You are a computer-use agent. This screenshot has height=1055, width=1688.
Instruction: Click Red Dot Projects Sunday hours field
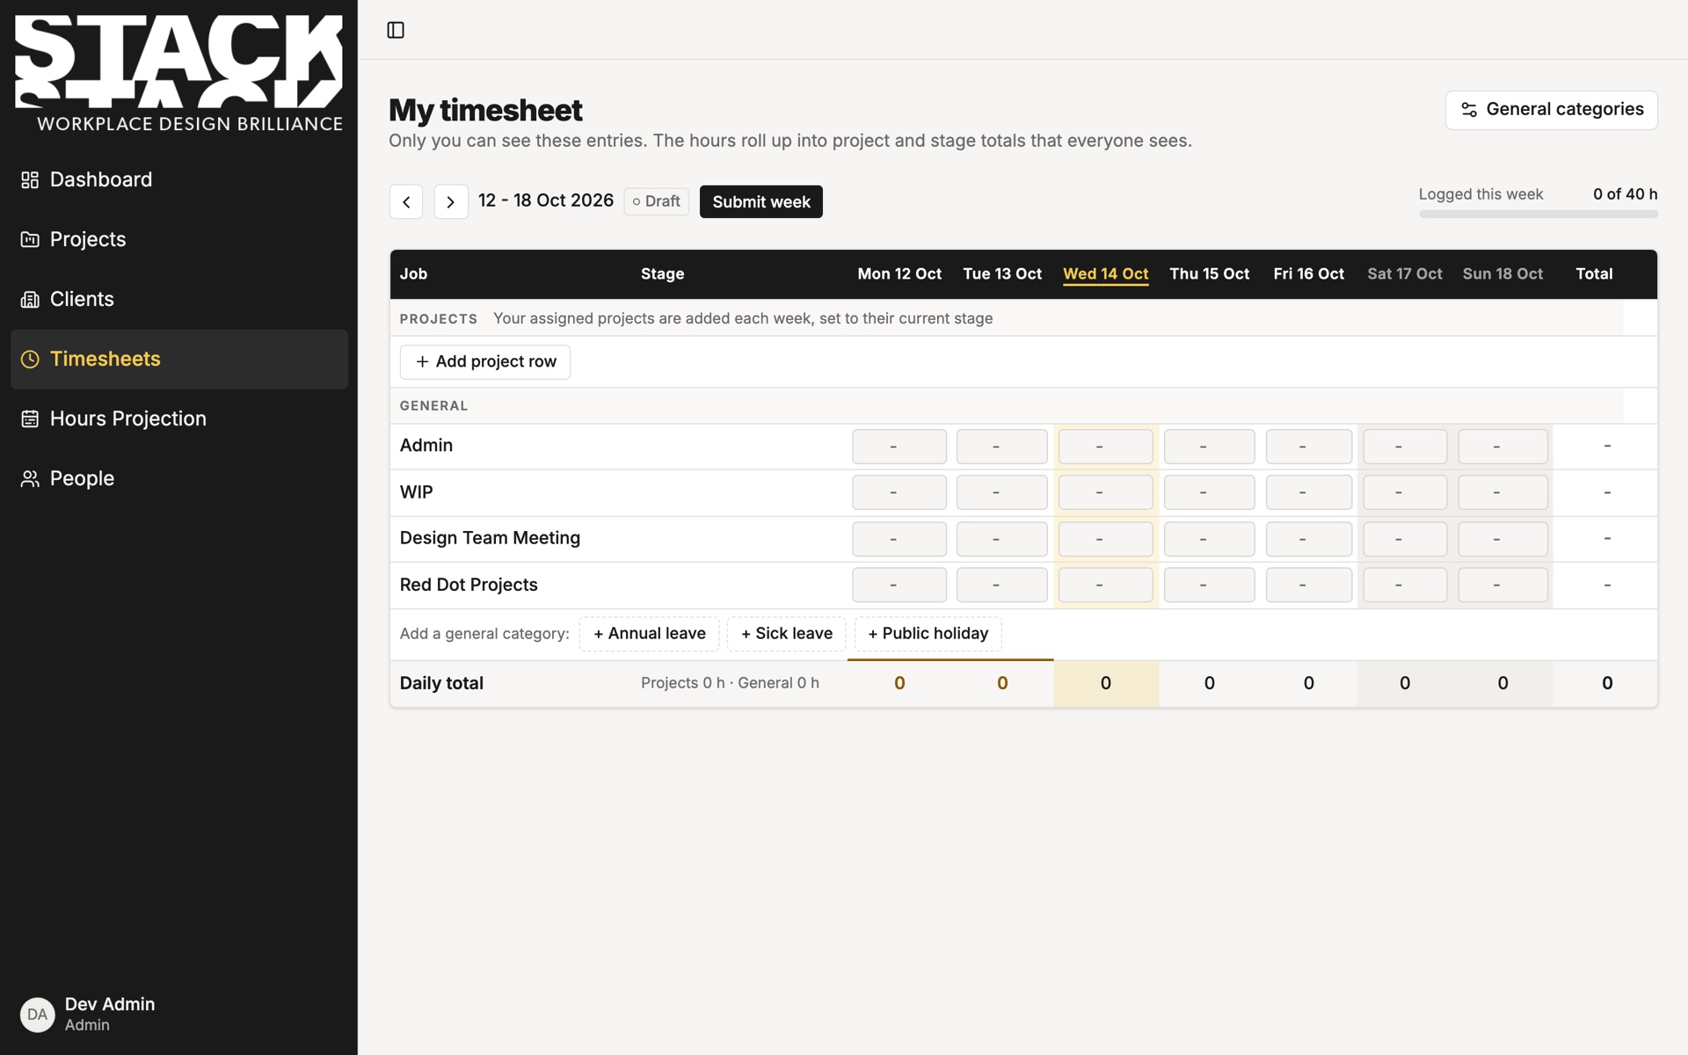(x=1503, y=585)
